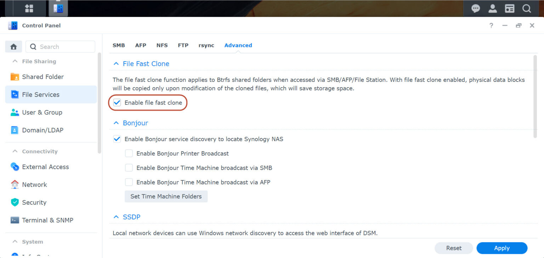Click the Set Time Machine Folders button

[x=166, y=196]
